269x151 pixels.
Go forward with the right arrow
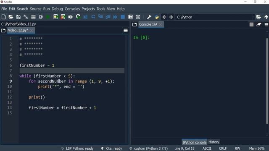[x=171, y=17]
